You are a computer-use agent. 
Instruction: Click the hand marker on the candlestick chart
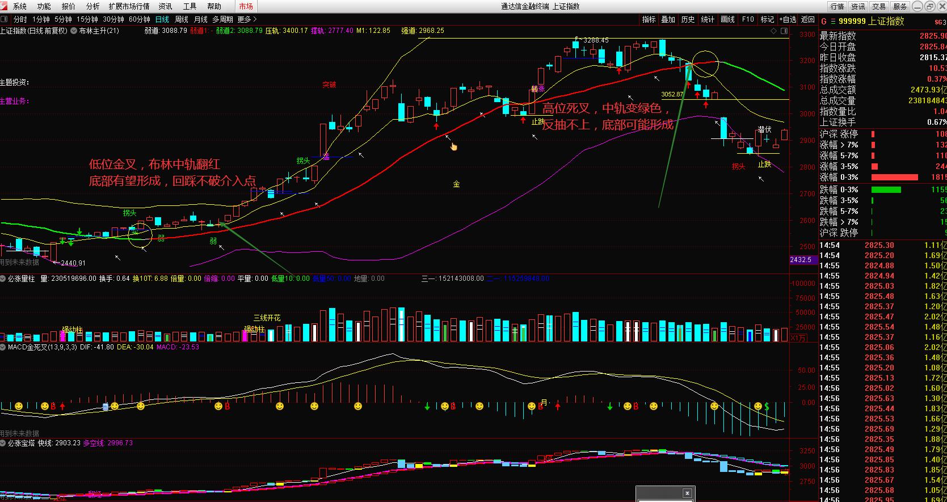coord(453,147)
